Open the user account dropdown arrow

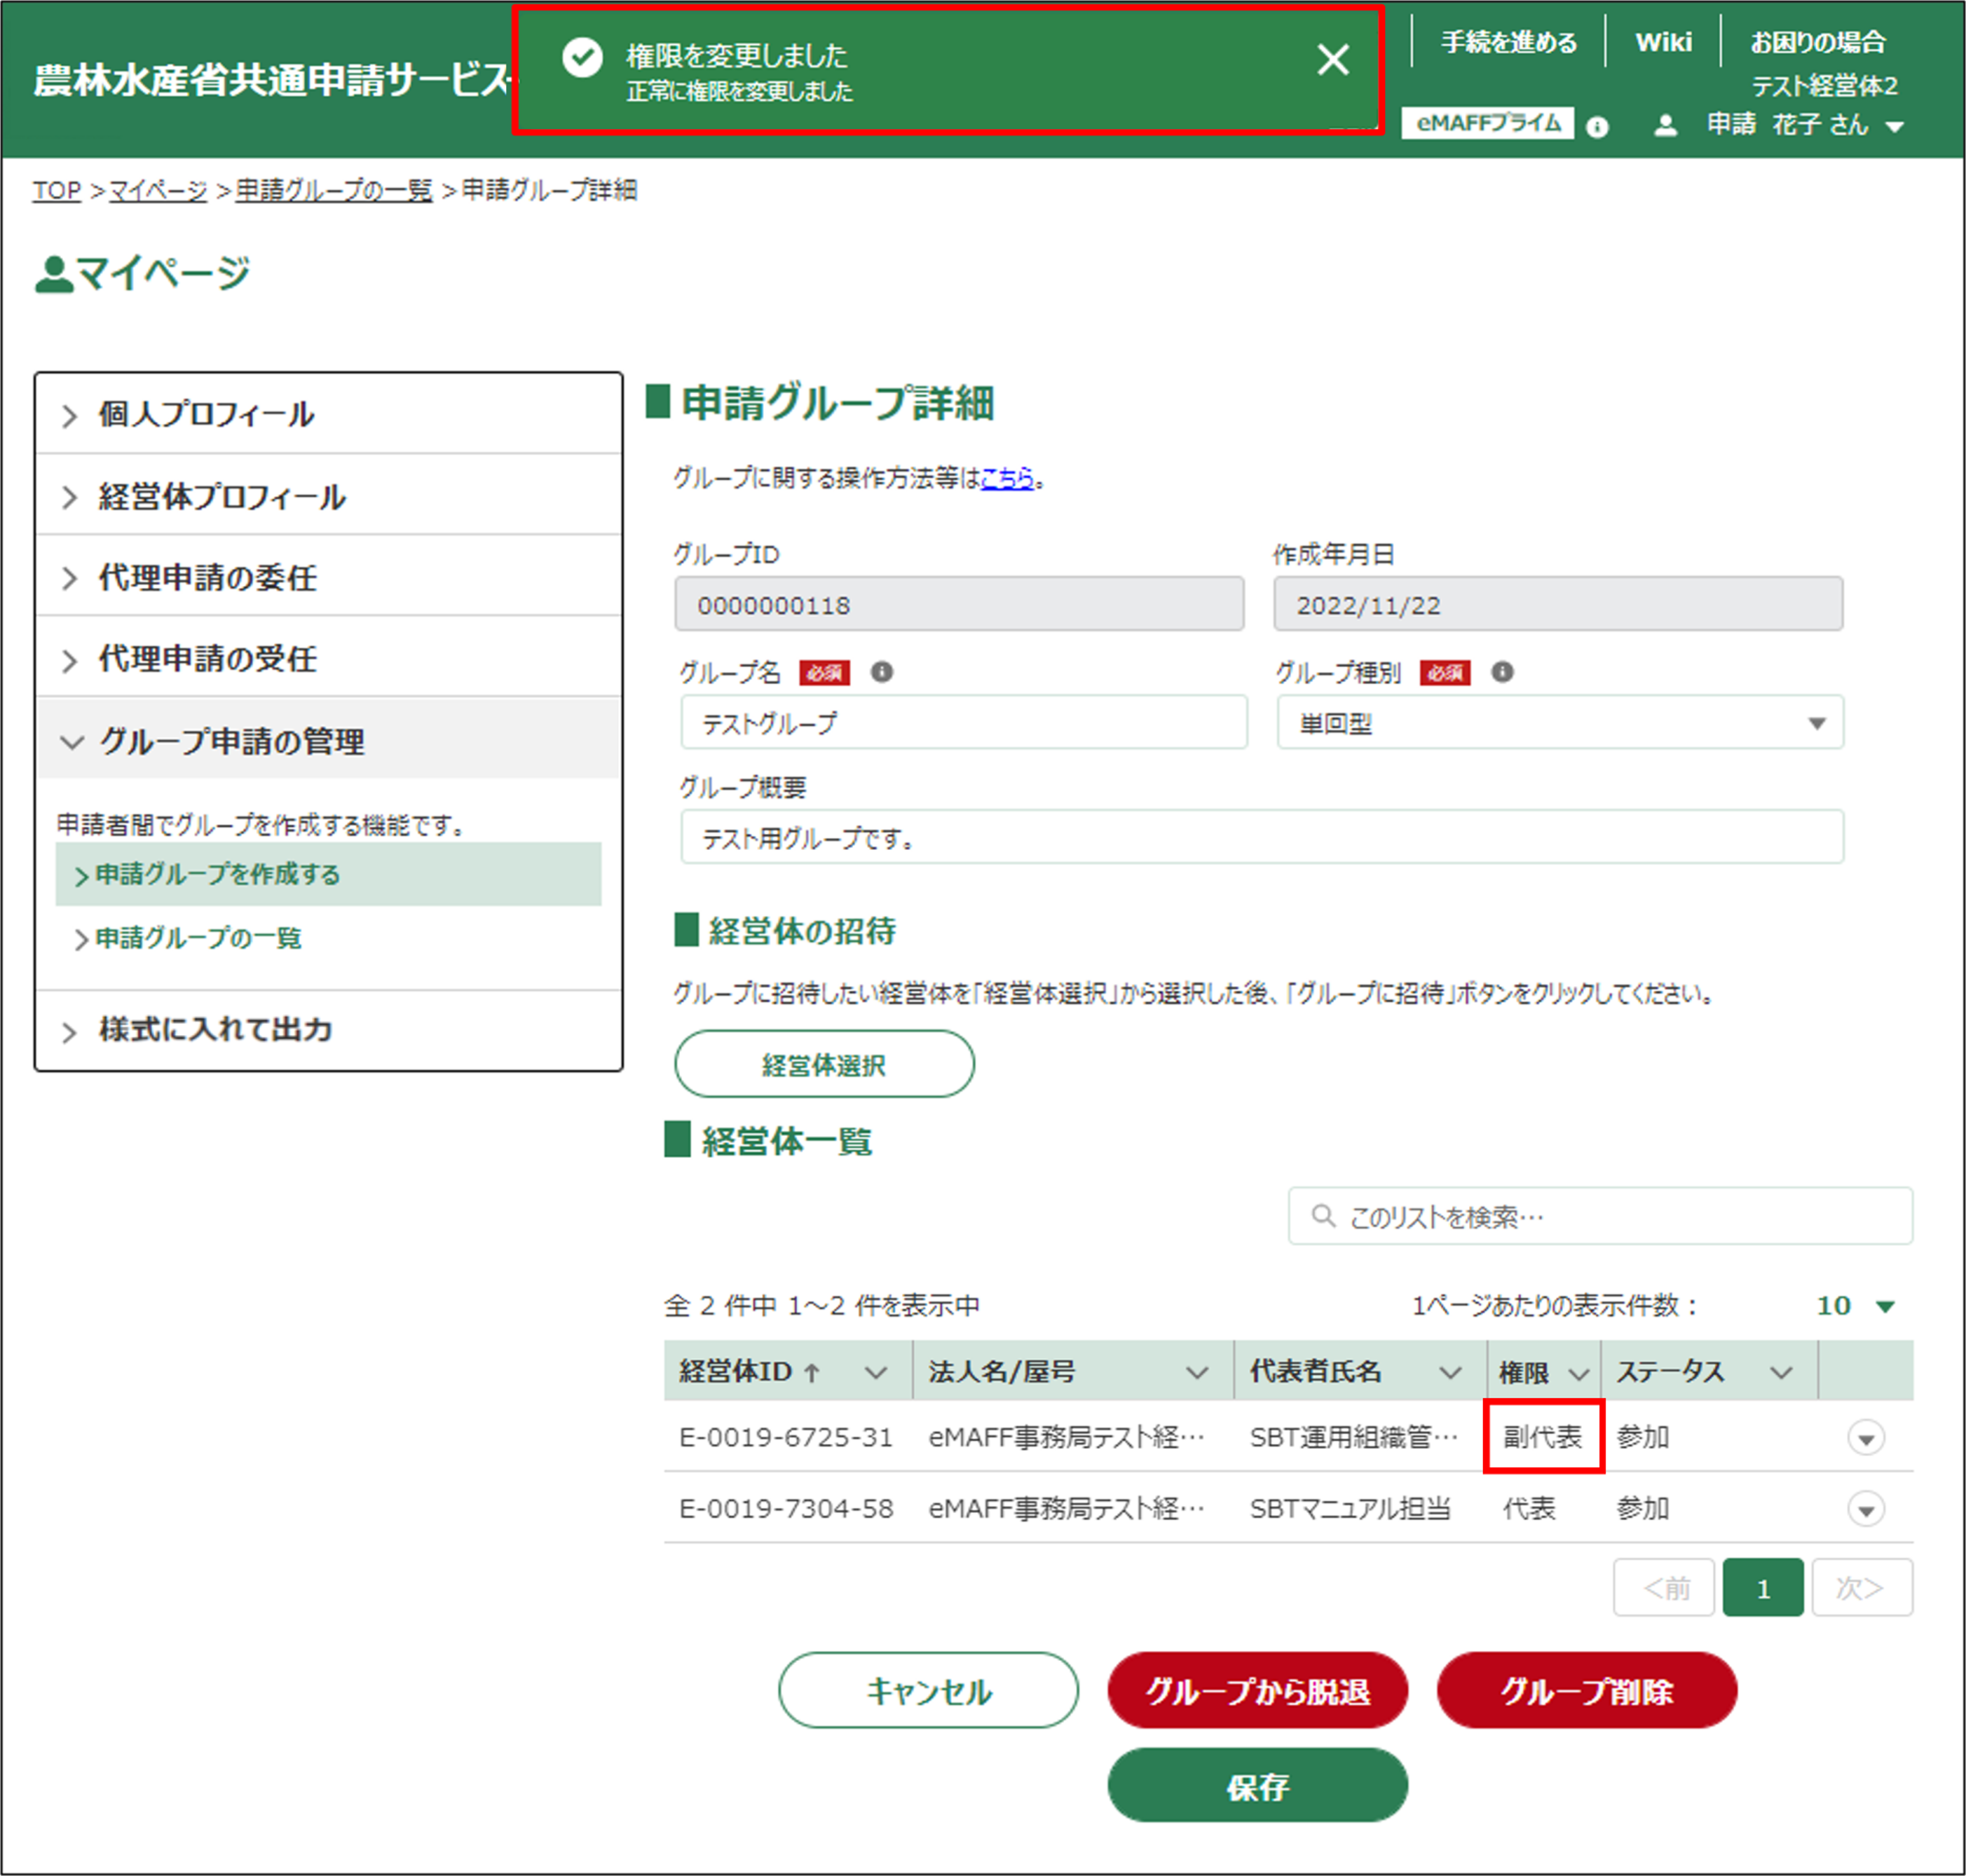pos(1894,127)
